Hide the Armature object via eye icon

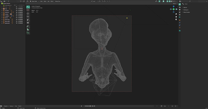click(x=18, y=12)
